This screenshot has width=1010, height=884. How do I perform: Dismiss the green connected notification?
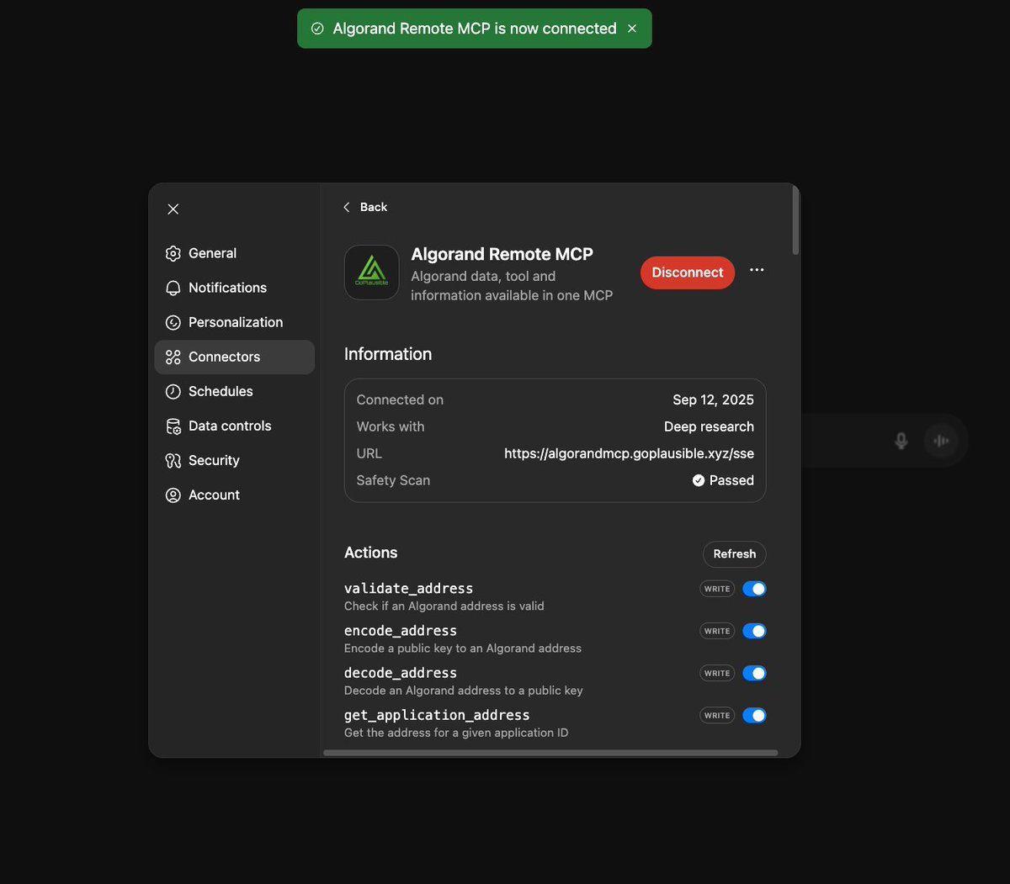[x=632, y=29]
